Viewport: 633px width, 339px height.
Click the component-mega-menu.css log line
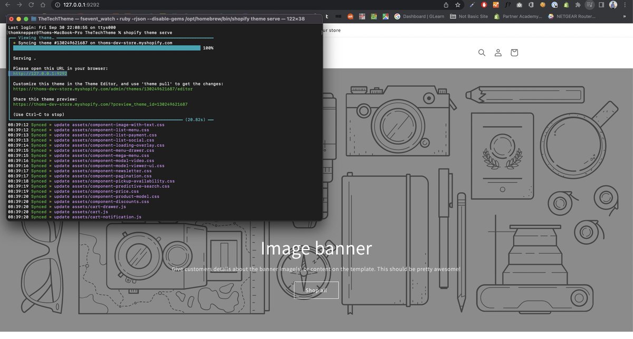(x=79, y=155)
